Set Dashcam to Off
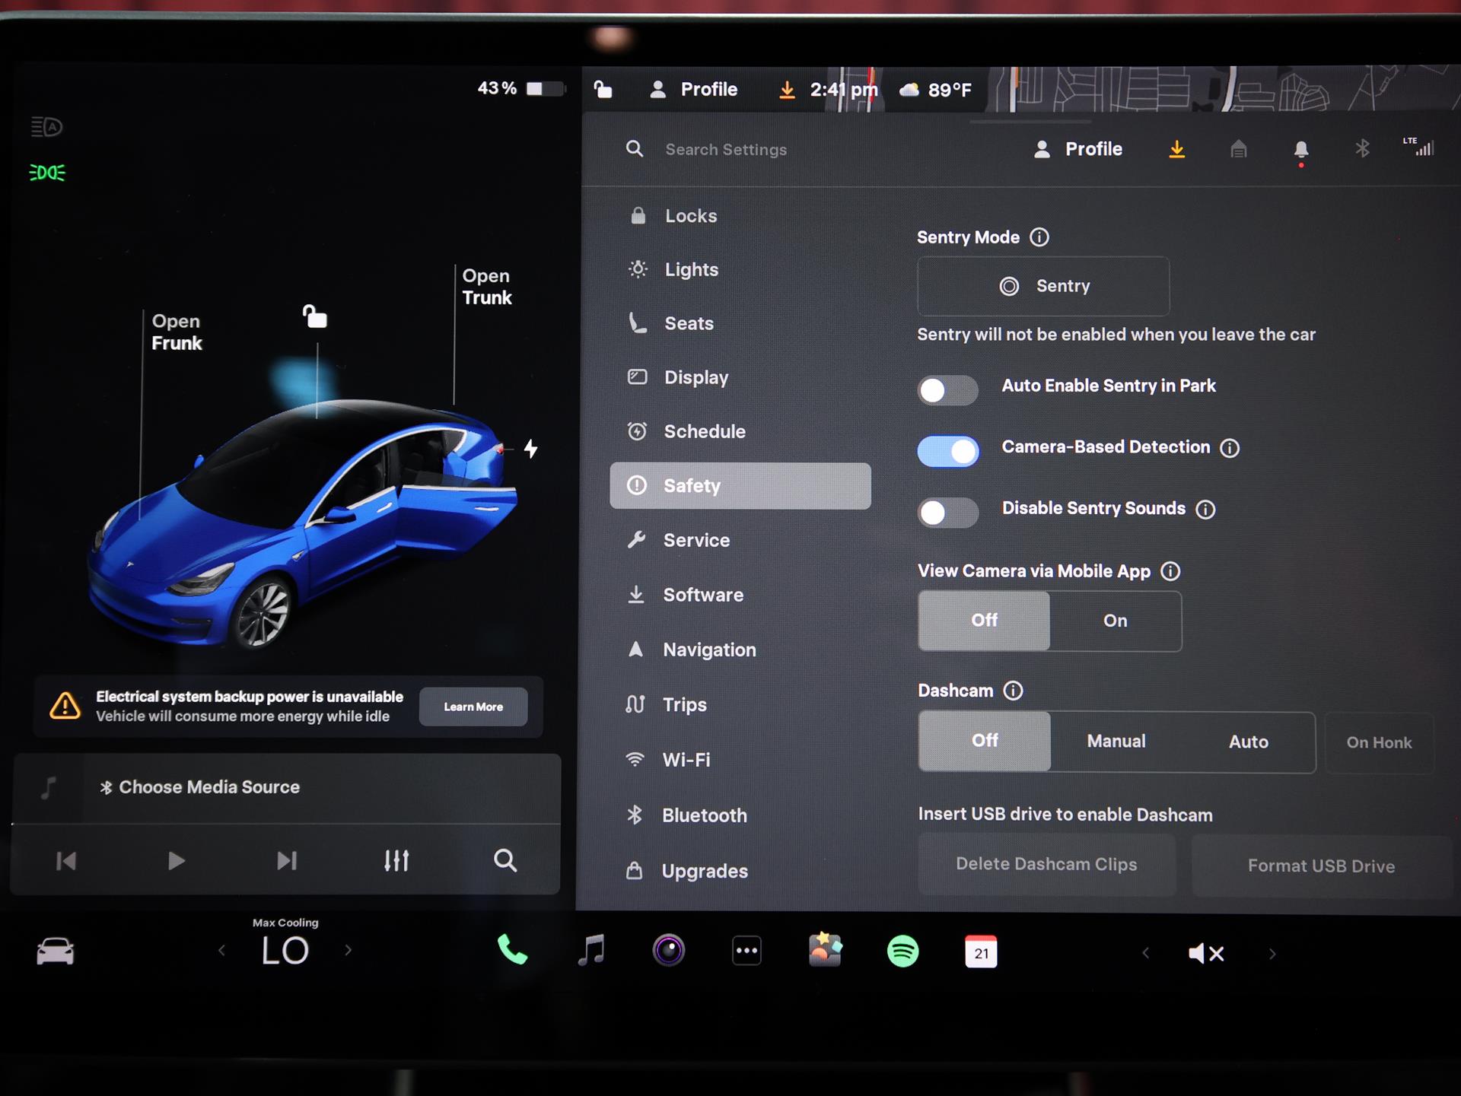The height and width of the screenshot is (1096, 1461). tap(985, 741)
